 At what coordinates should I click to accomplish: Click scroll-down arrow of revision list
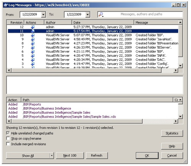180,66
